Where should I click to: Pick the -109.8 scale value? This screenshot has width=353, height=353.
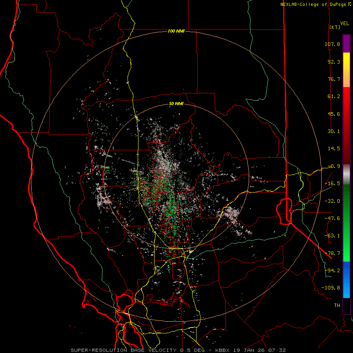(331, 288)
